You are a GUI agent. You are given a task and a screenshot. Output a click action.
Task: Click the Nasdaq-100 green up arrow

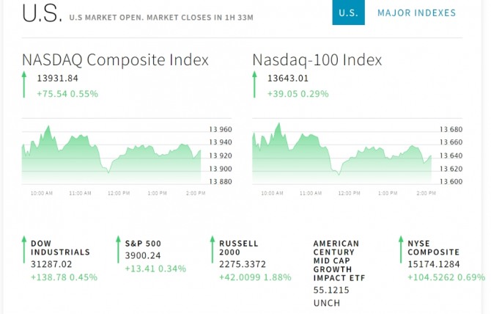pos(254,84)
